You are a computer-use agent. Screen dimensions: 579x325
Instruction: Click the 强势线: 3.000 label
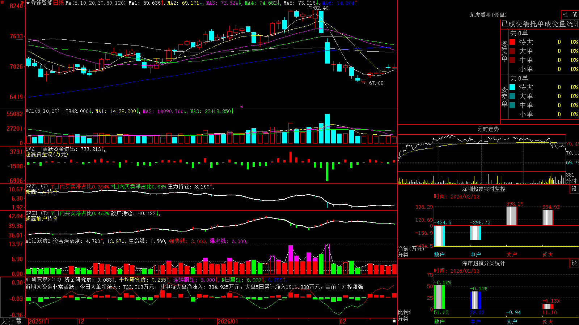pos(188,241)
